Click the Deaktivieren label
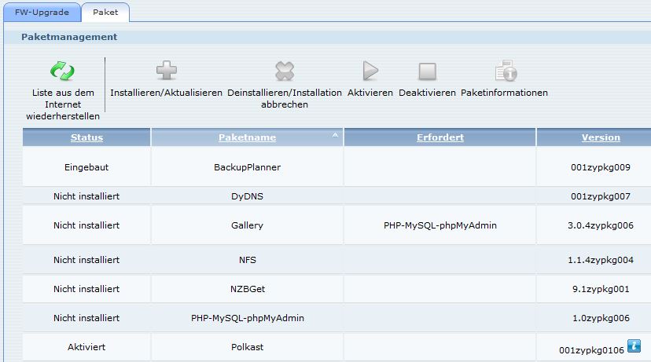This screenshot has height=362, width=651. point(427,93)
